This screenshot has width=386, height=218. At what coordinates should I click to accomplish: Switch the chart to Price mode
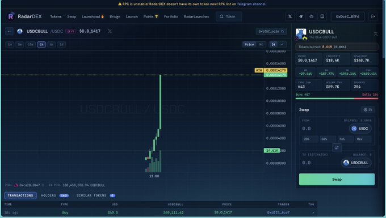(249, 44)
